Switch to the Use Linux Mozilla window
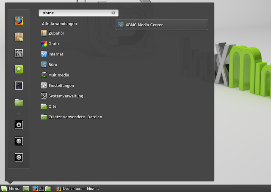The width and height of the screenshot is (271, 192). click(77, 189)
